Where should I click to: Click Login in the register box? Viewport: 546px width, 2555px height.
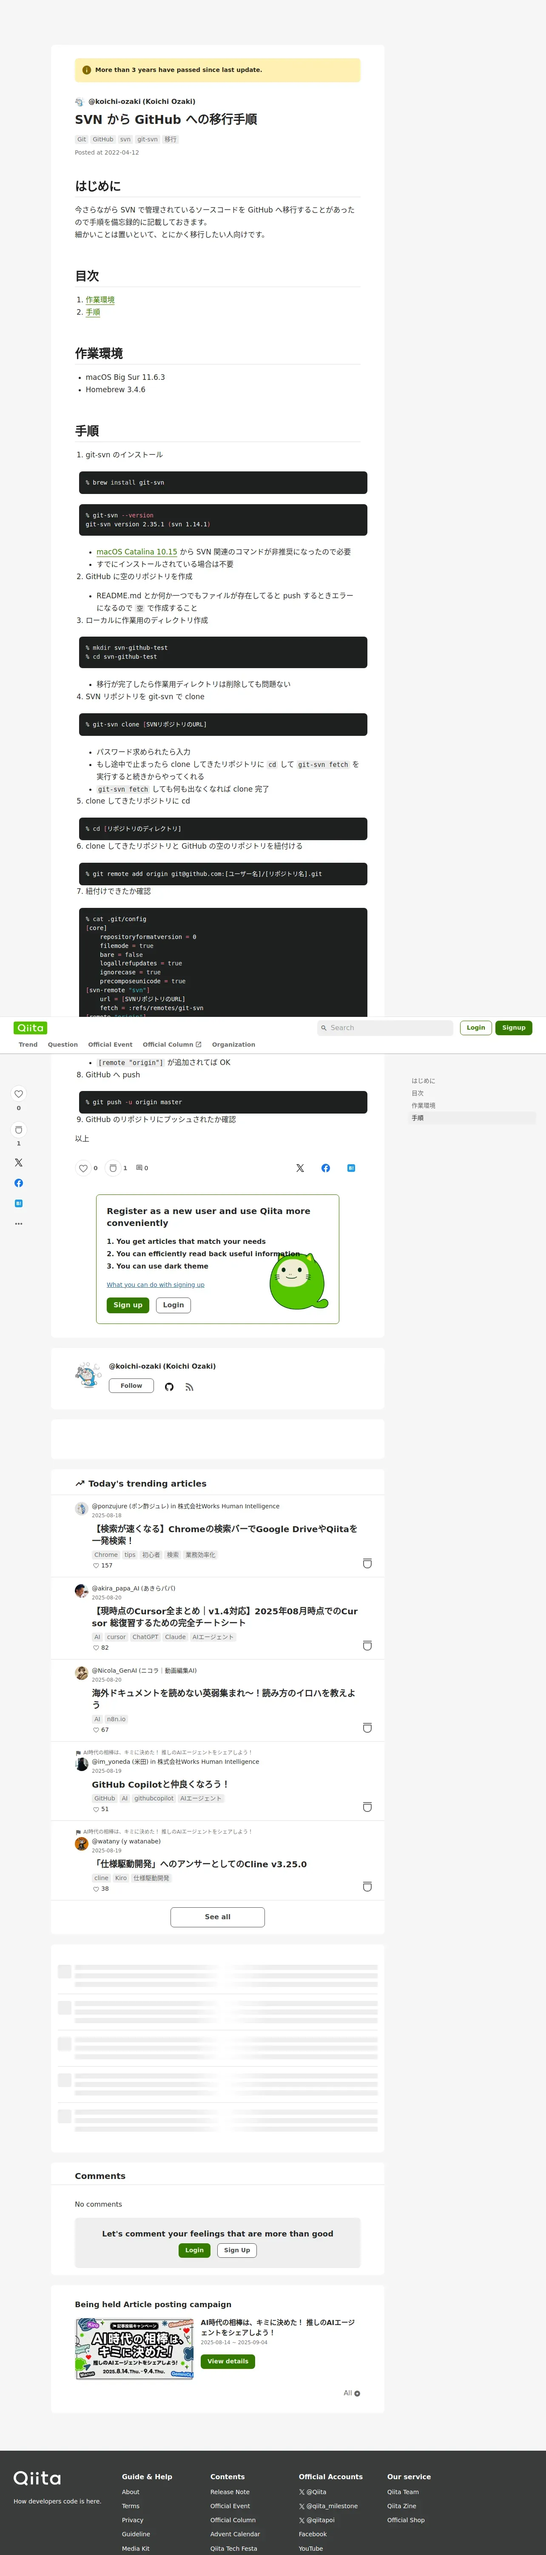coord(173,1305)
